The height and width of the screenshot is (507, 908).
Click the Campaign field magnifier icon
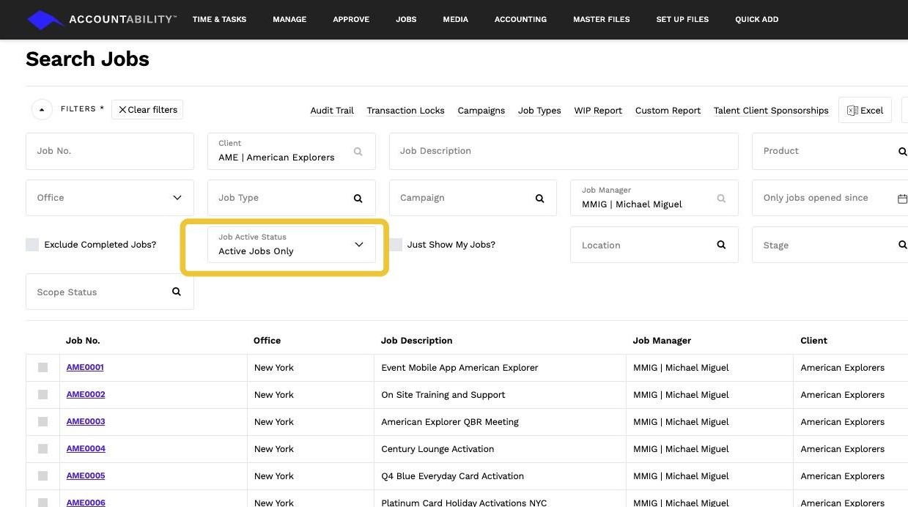tap(539, 198)
